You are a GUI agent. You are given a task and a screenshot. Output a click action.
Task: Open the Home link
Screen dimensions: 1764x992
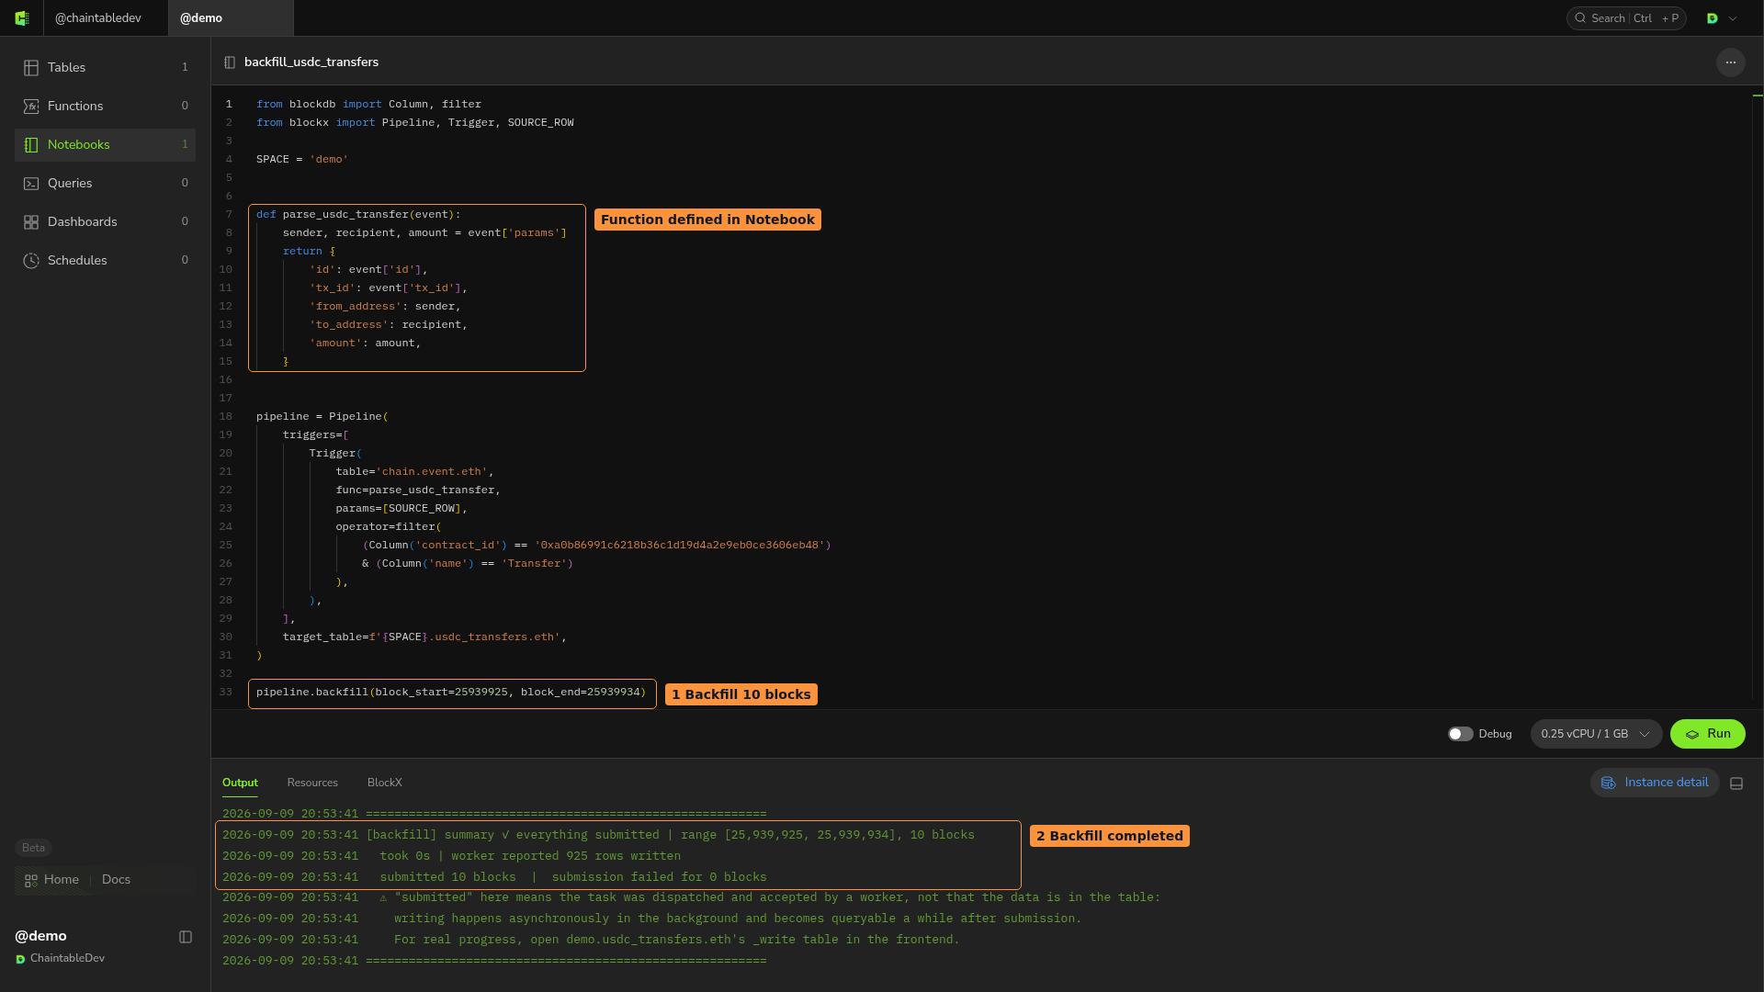pos(62,880)
